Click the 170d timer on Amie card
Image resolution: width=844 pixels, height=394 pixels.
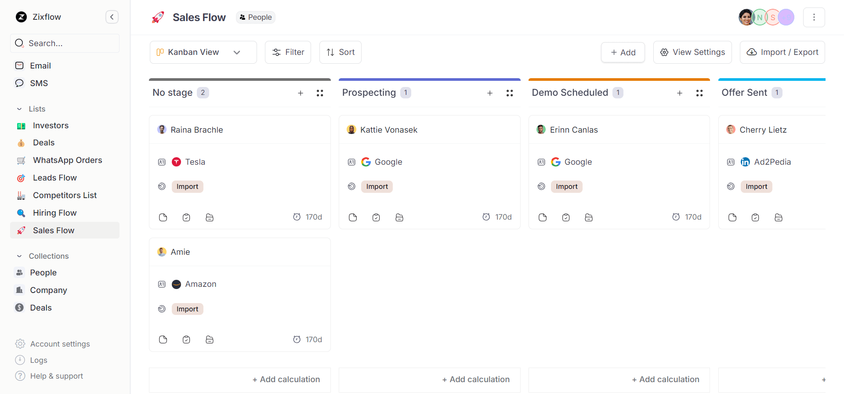[308, 340]
